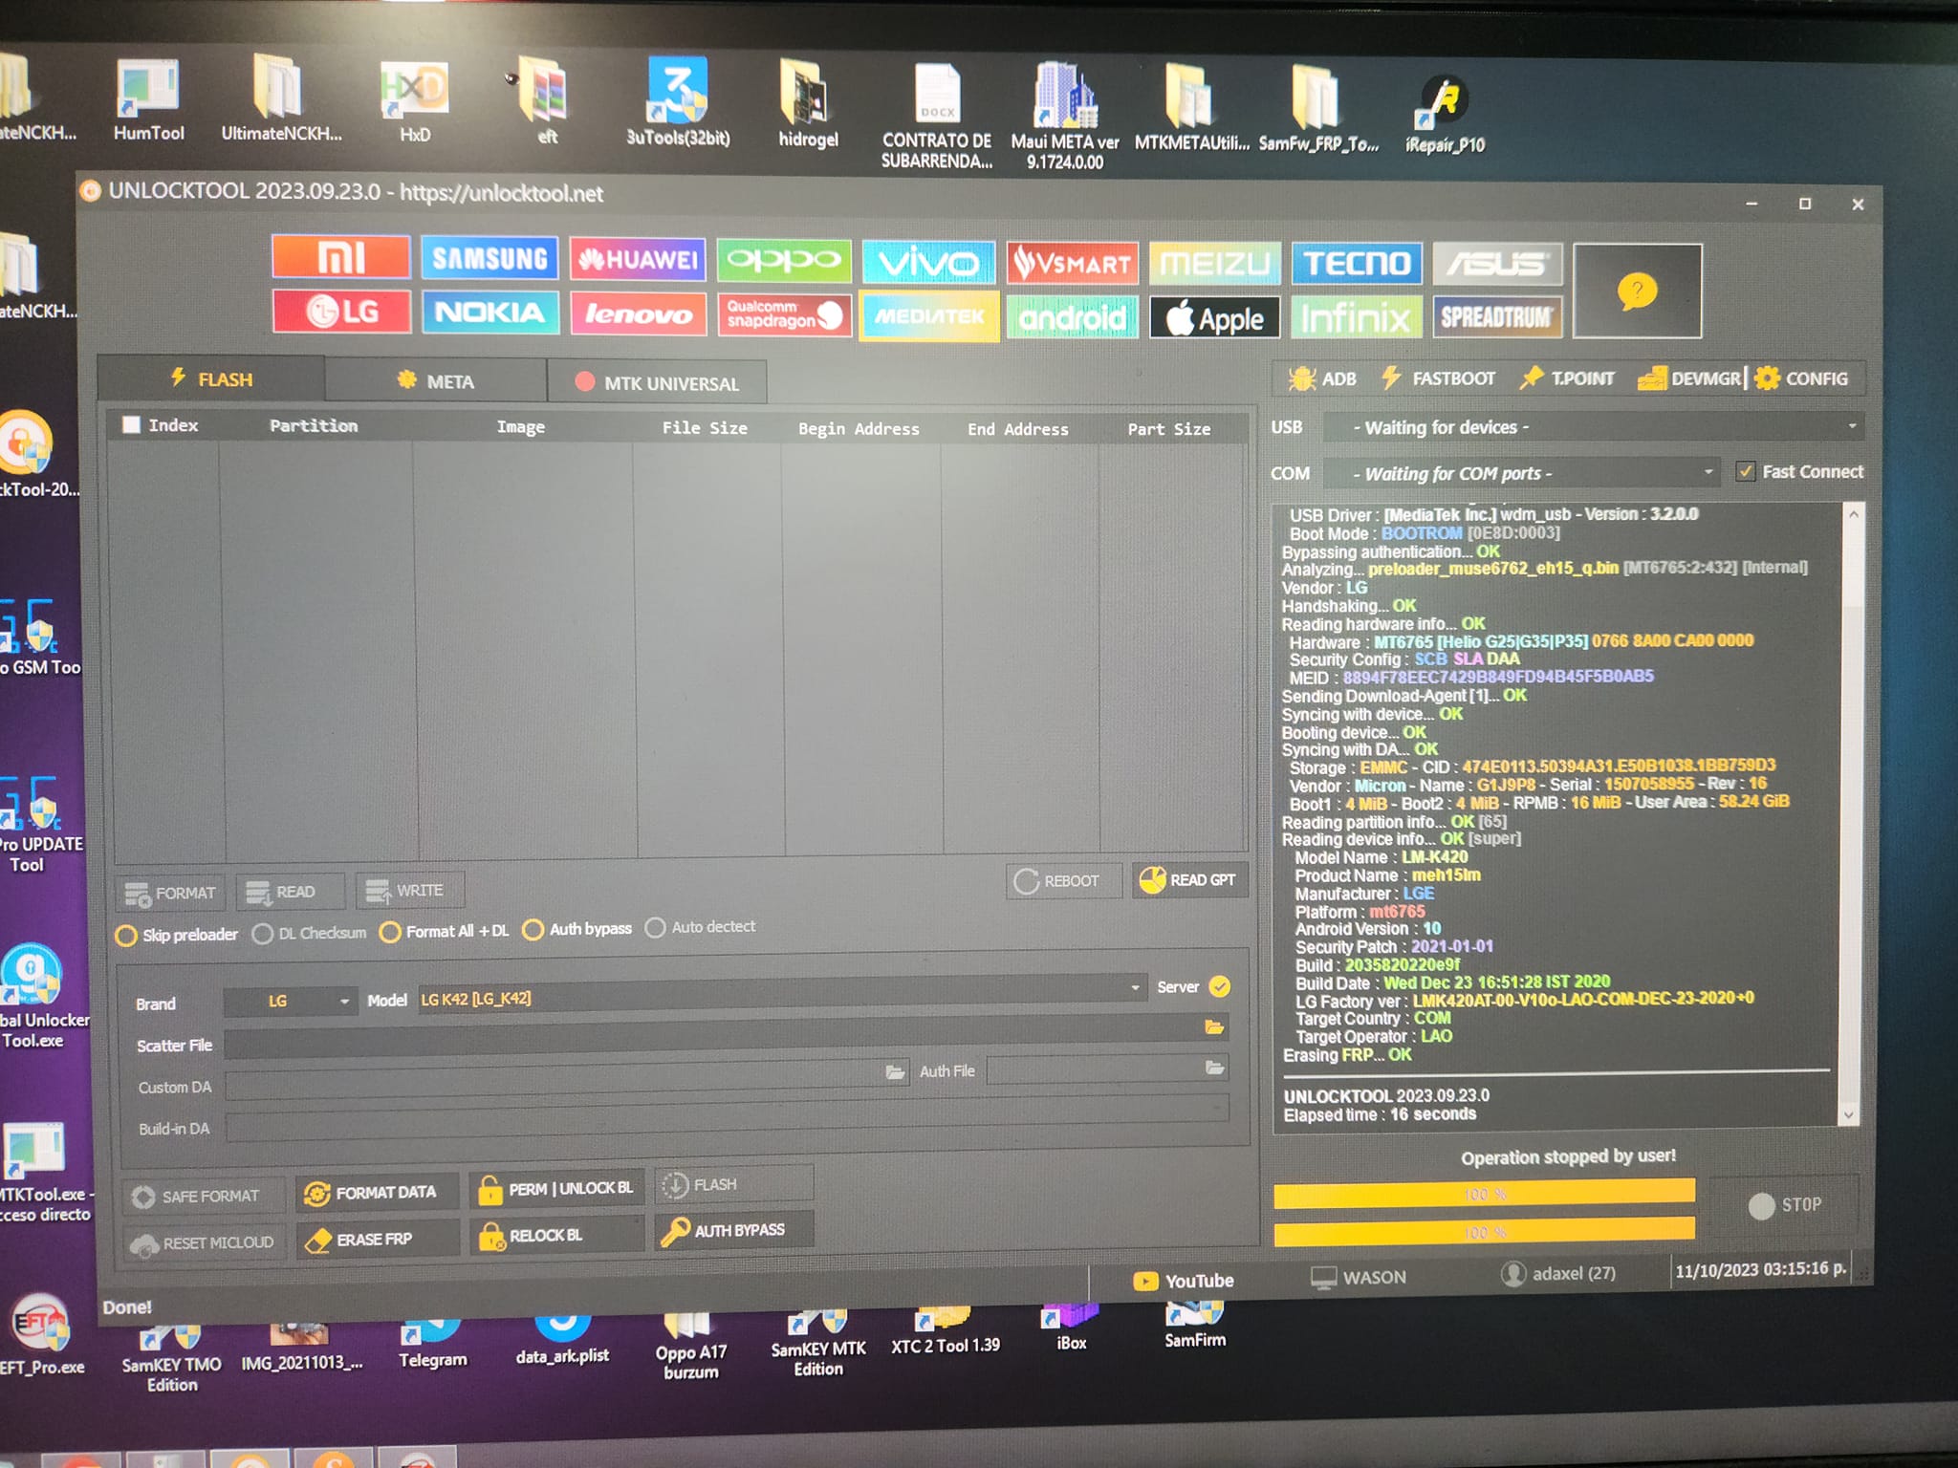Viewport: 1958px width, 1468px height.
Task: Switch to the MTK UNIVERSAL tab
Action: (658, 383)
